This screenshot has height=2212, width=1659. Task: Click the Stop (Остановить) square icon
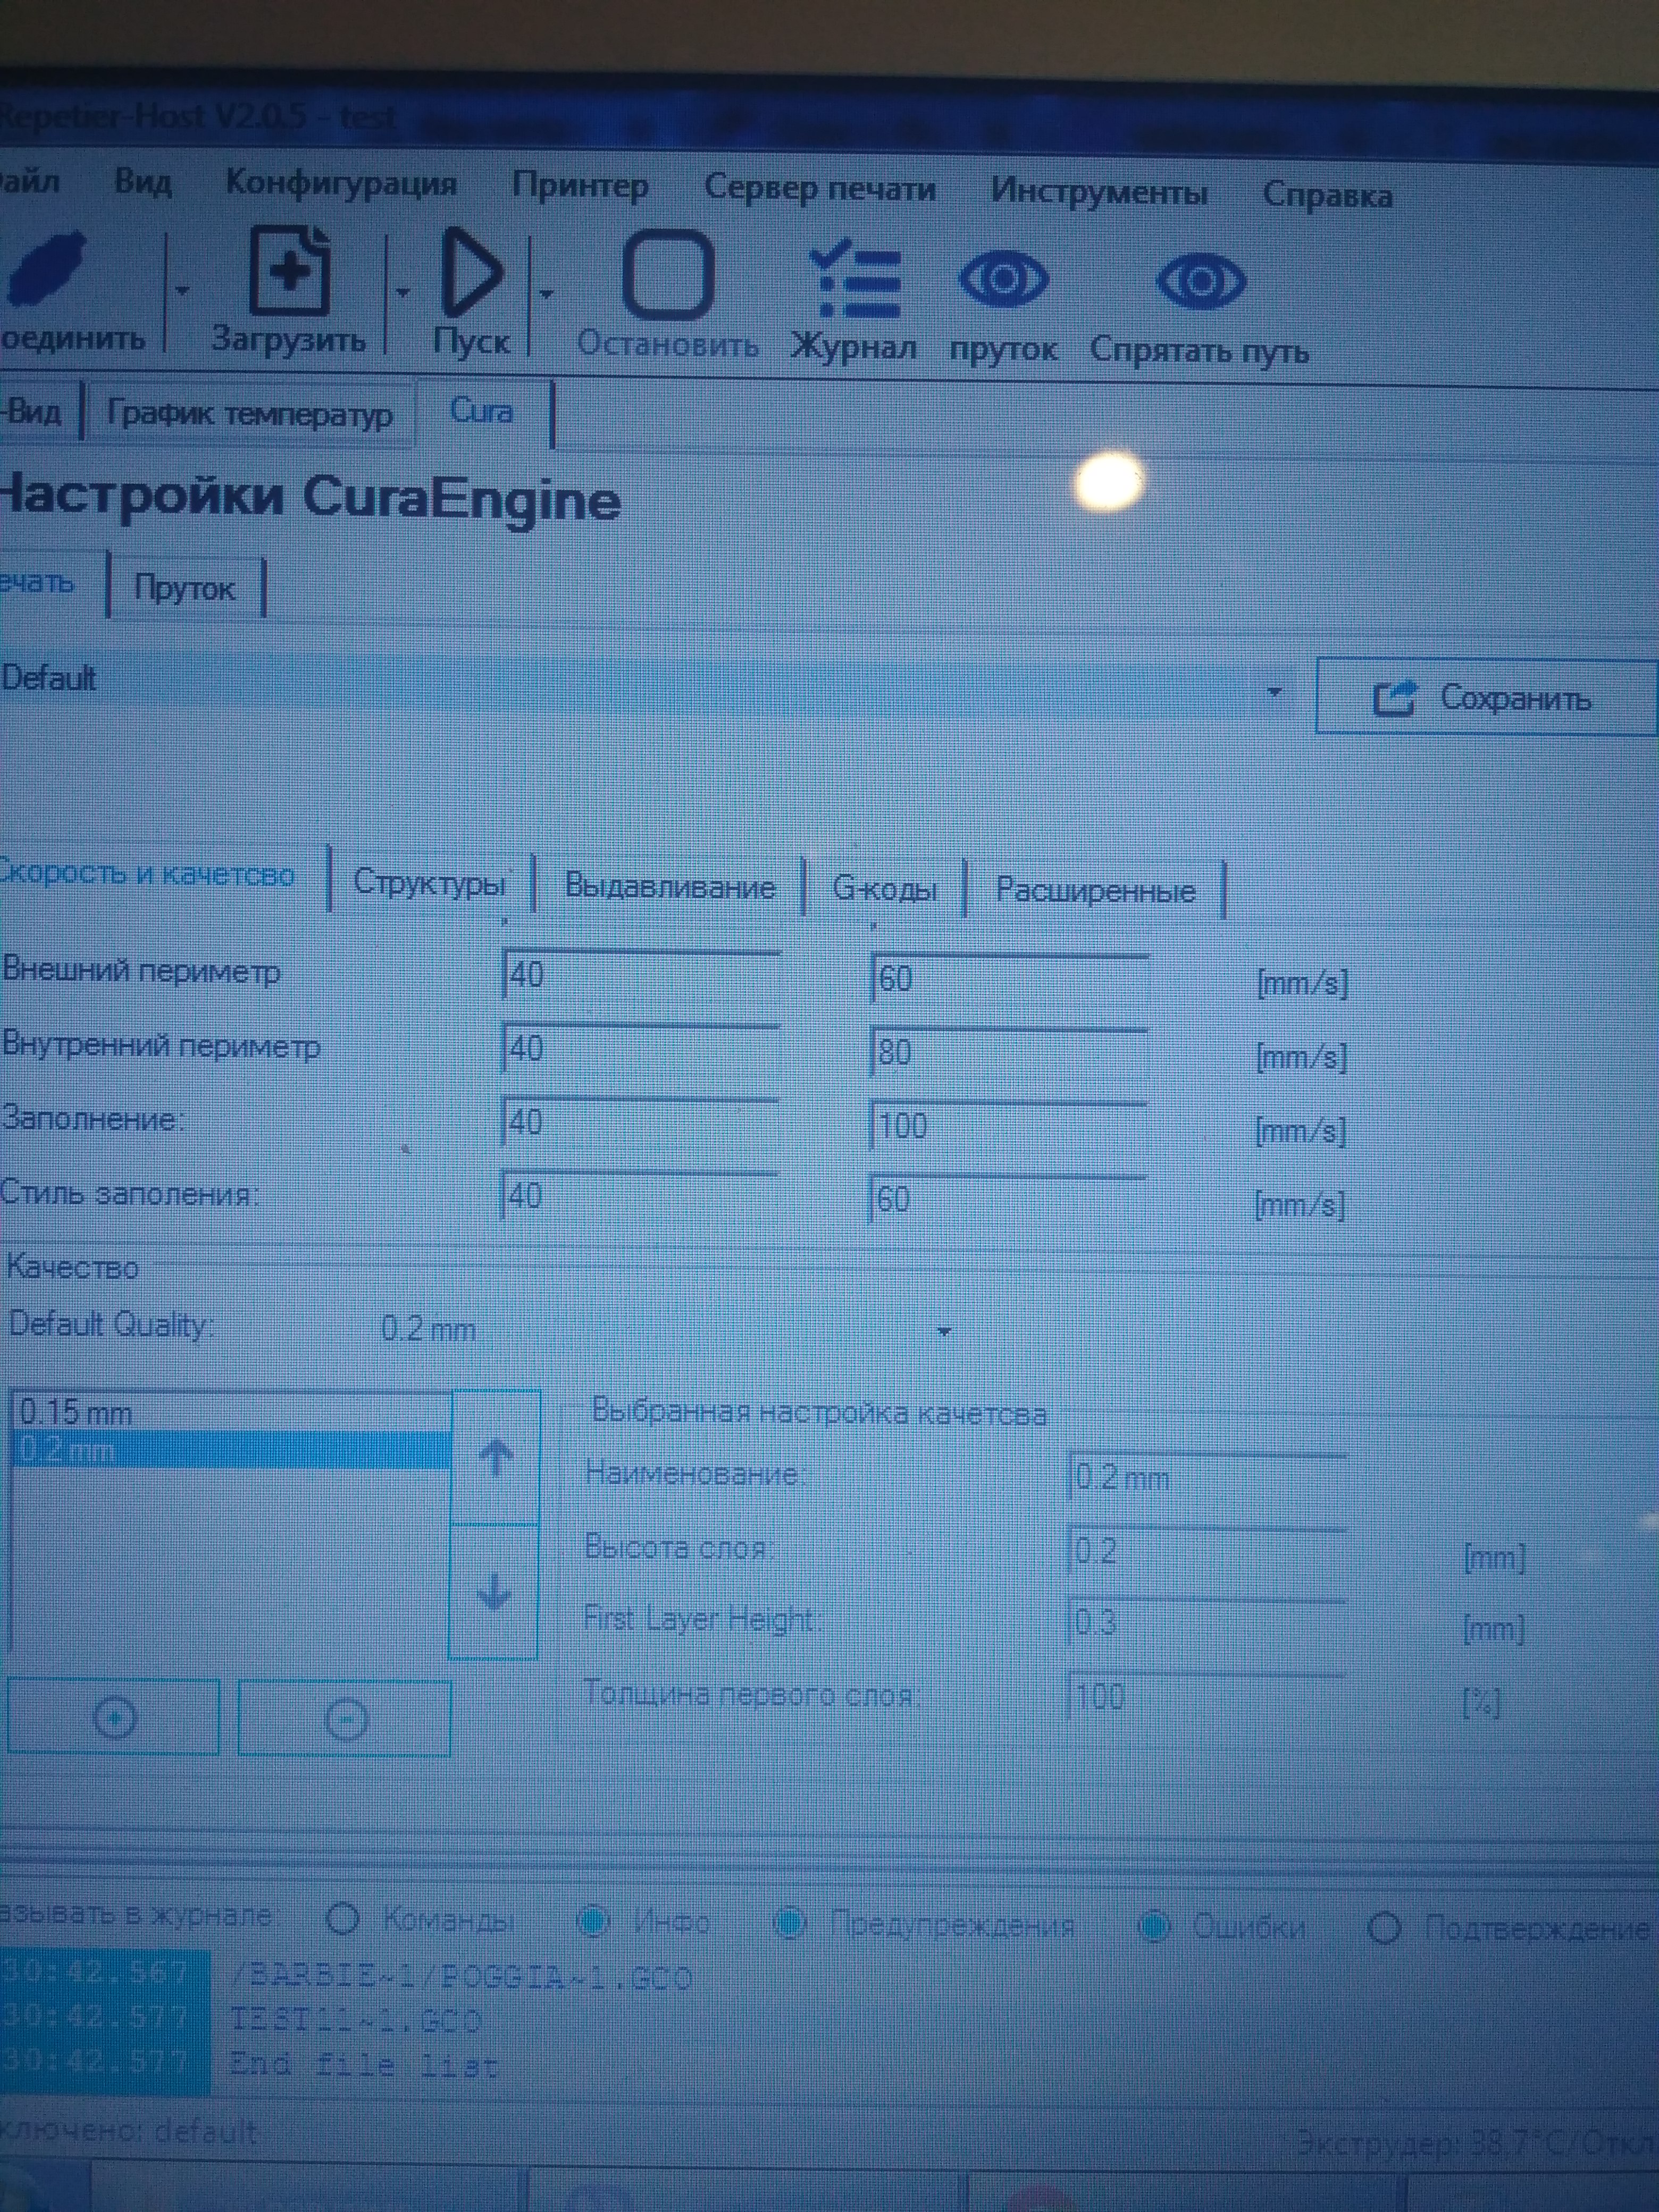click(667, 276)
